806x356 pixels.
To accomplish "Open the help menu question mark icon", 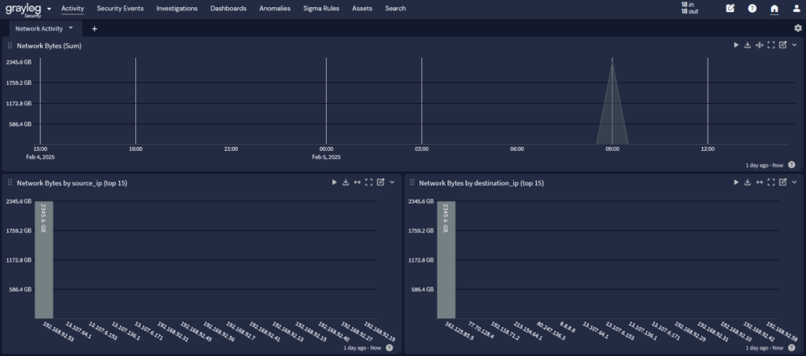I will point(752,9).
